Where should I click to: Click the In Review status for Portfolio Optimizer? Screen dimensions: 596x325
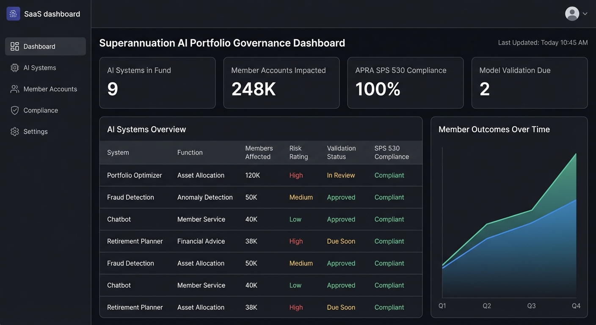[341, 175]
